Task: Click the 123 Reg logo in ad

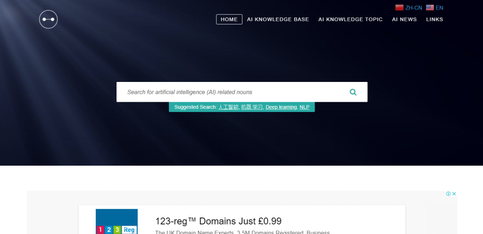Action: [x=117, y=222]
